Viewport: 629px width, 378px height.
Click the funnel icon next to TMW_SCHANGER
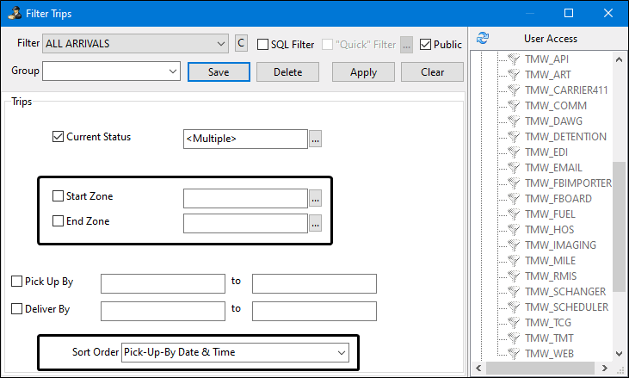pyautogui.click(x=514, y=292)
